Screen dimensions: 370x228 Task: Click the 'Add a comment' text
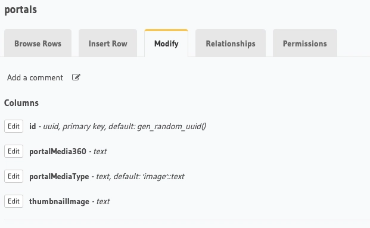point(35,77)
